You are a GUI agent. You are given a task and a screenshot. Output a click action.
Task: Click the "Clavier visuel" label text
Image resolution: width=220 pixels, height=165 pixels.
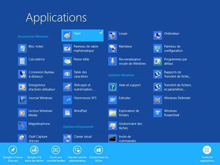click(83, 137)
